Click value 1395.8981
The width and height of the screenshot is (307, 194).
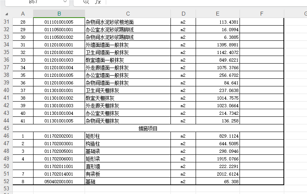218,45
